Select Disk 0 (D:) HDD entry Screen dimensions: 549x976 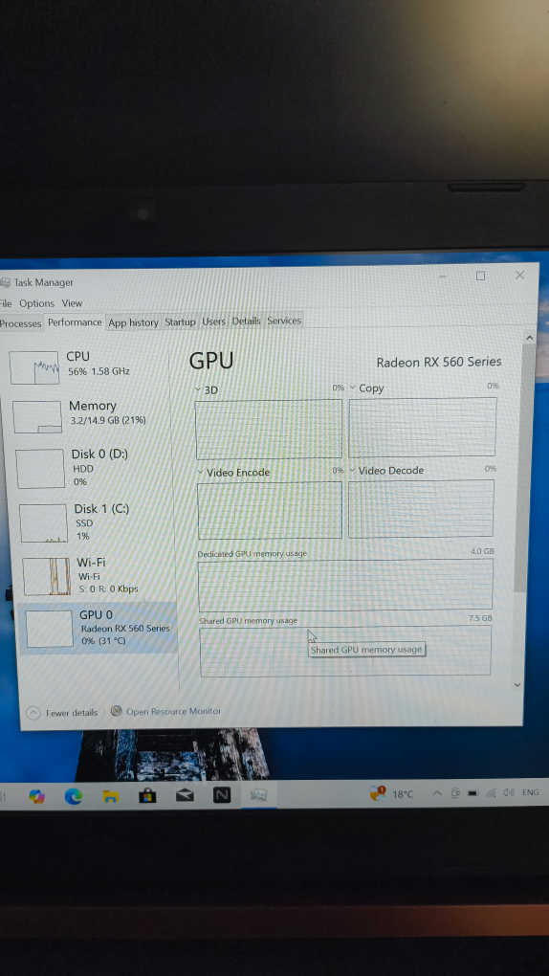coord(90,468)
